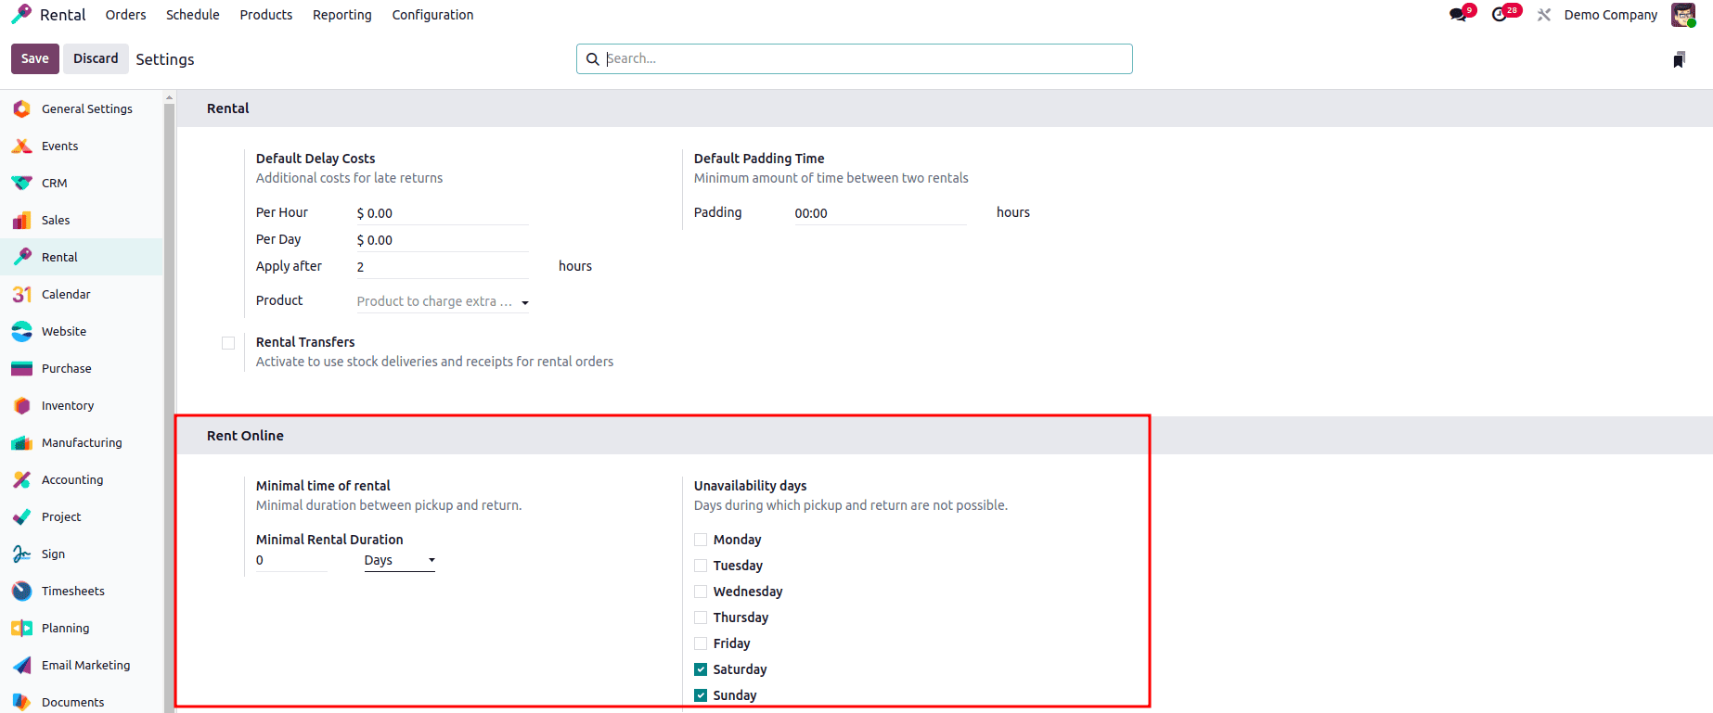This screenshot has height=713, width=1713.
Task: Select the Accounting icon in sidebar
Action: click(x=22, y=479)
